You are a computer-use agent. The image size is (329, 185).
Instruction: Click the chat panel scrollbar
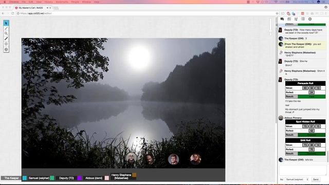(x=327, y=156)
